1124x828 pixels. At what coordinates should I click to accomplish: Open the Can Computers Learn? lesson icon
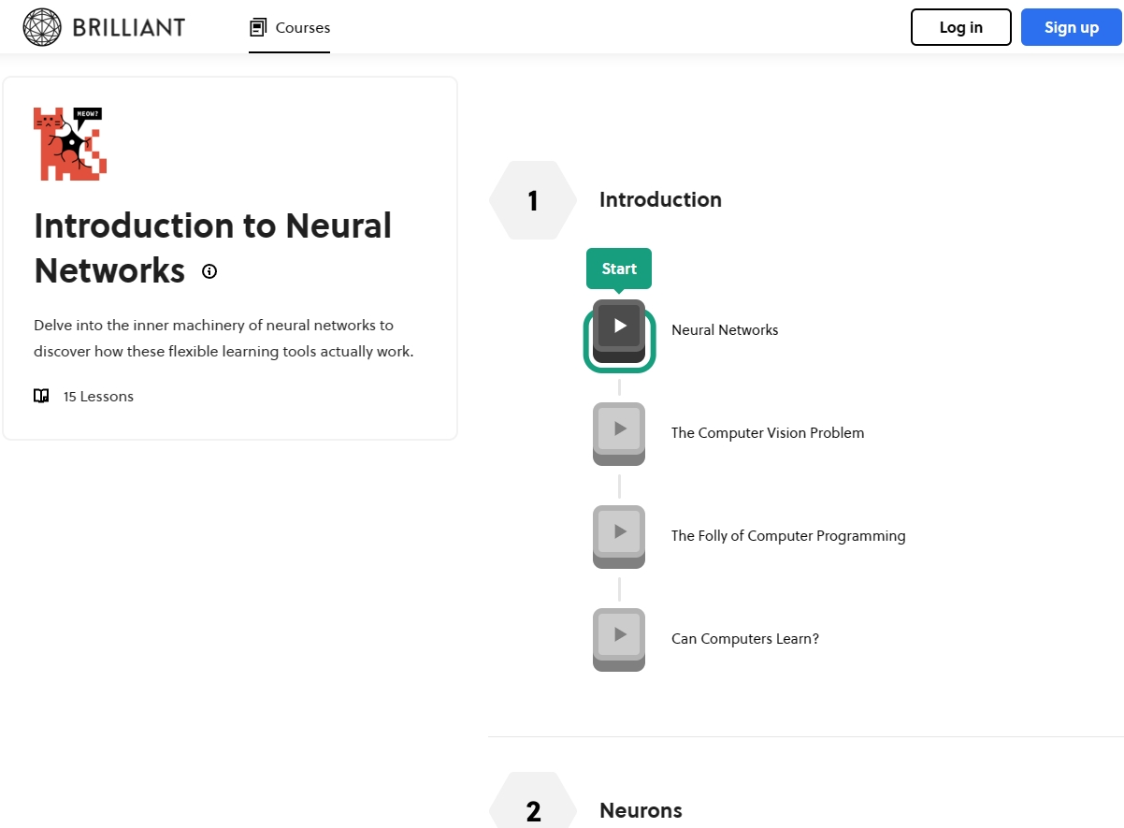619,638
